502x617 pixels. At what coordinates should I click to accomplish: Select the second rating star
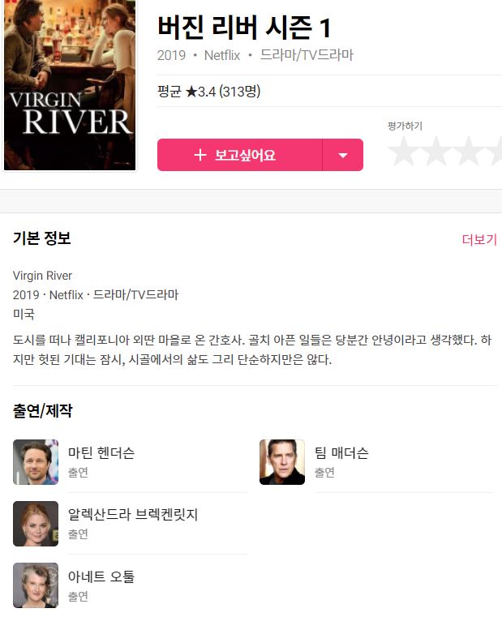click(x=435, y=151)
